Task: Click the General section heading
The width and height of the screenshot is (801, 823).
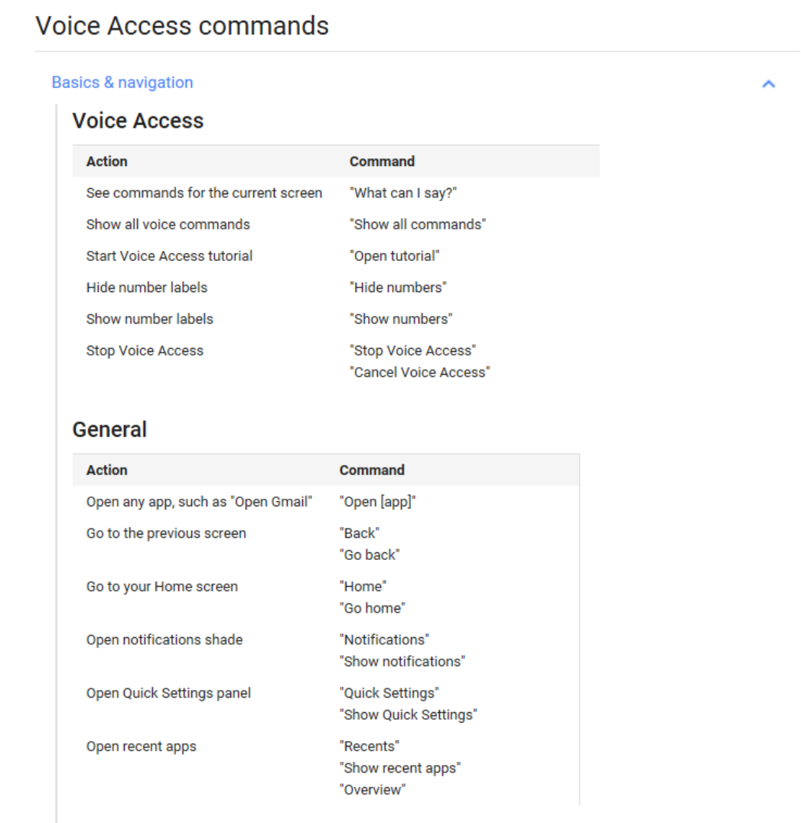Action: [x=109, y=429]
